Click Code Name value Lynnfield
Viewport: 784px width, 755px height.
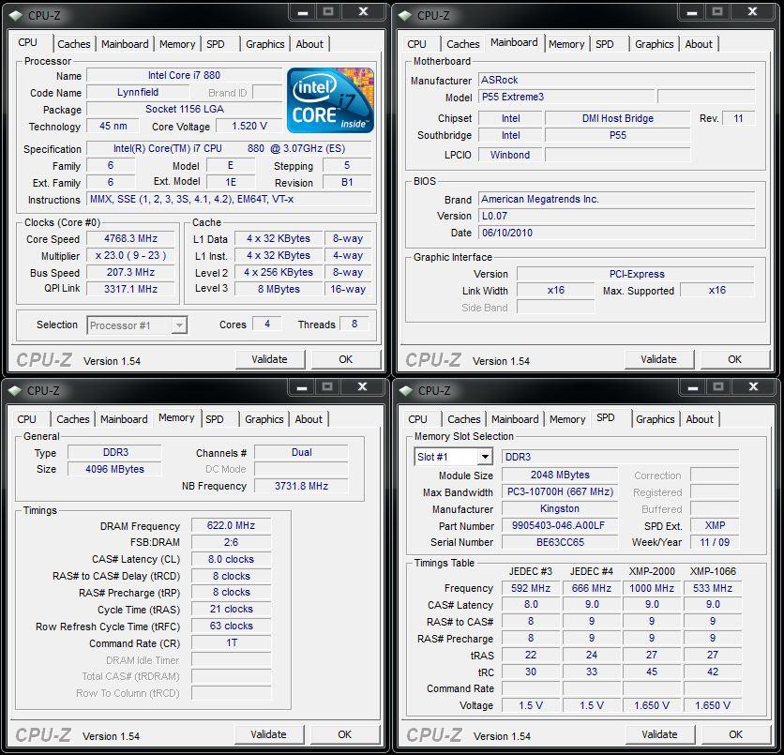[x=138, y=92]
